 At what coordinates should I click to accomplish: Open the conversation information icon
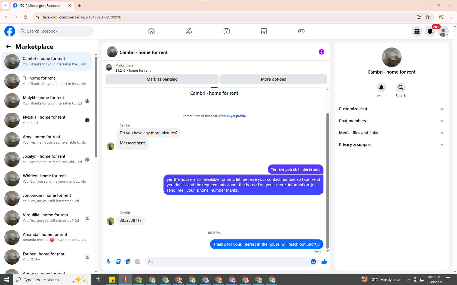(x=322, y=52)
